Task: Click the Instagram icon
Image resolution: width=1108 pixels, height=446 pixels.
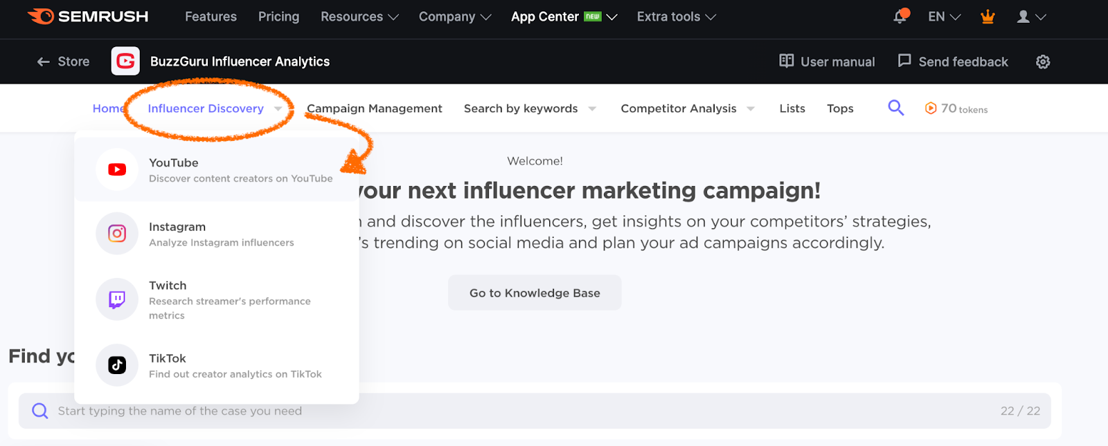Action: (117, 234)
